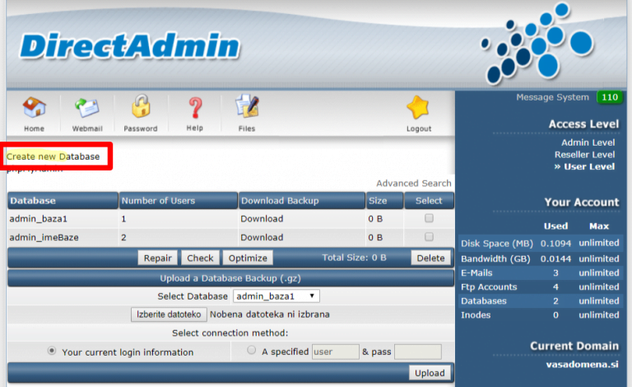This screenshot has height=387, width=632.
Task: Click the Webmail label text
Action: click(87, 128)
